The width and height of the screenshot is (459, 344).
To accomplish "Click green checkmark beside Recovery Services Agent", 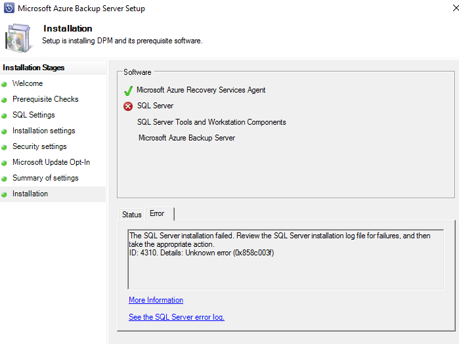I will [x=128, y=91].
